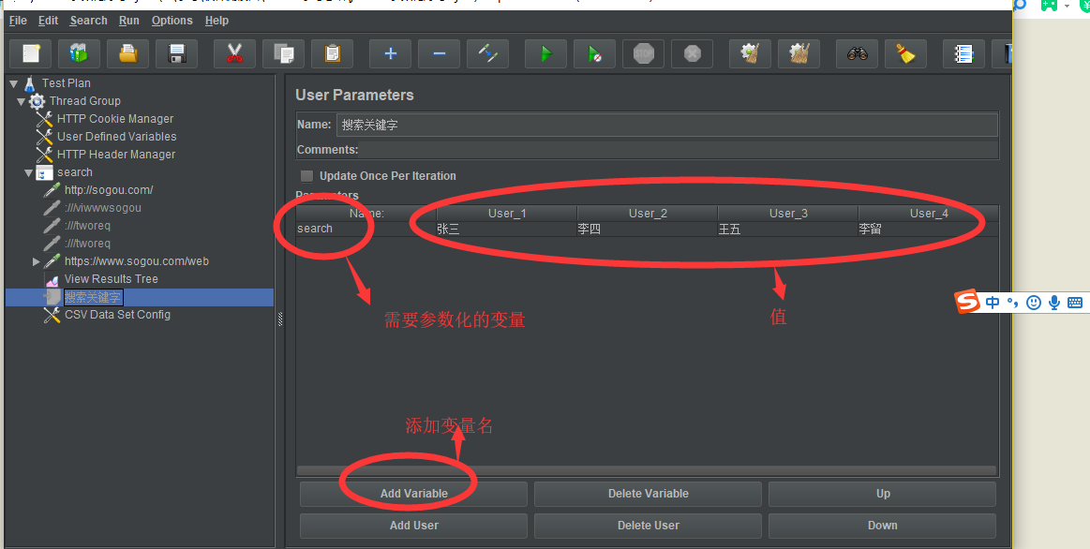1090x549 pixels.
Task: Open the Sogou IME soft keyboard icon
Action: pos(1075,303)
